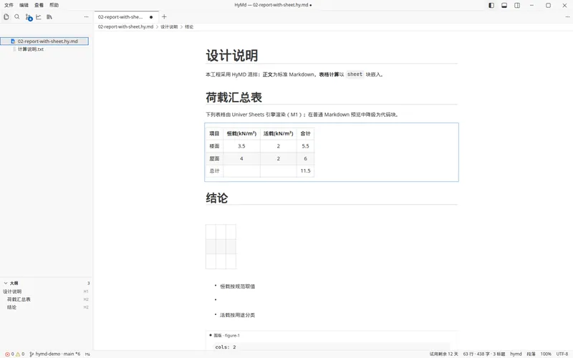The width and height of the screenshot is (573, 358).
Task: Click the 恒载(kN/m²) column header
Action: tap(241, 134)
